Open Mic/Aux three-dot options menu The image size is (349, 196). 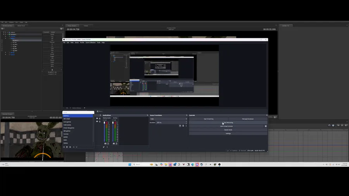click(x=117, y=144)
